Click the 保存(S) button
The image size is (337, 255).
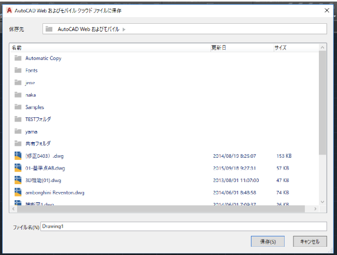click(x=268, y=242)
